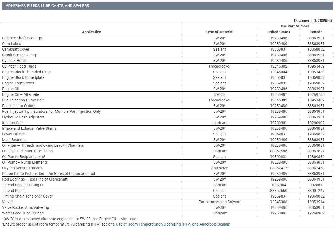Click the Thread Repair Cleaner cell

(219, 191)
